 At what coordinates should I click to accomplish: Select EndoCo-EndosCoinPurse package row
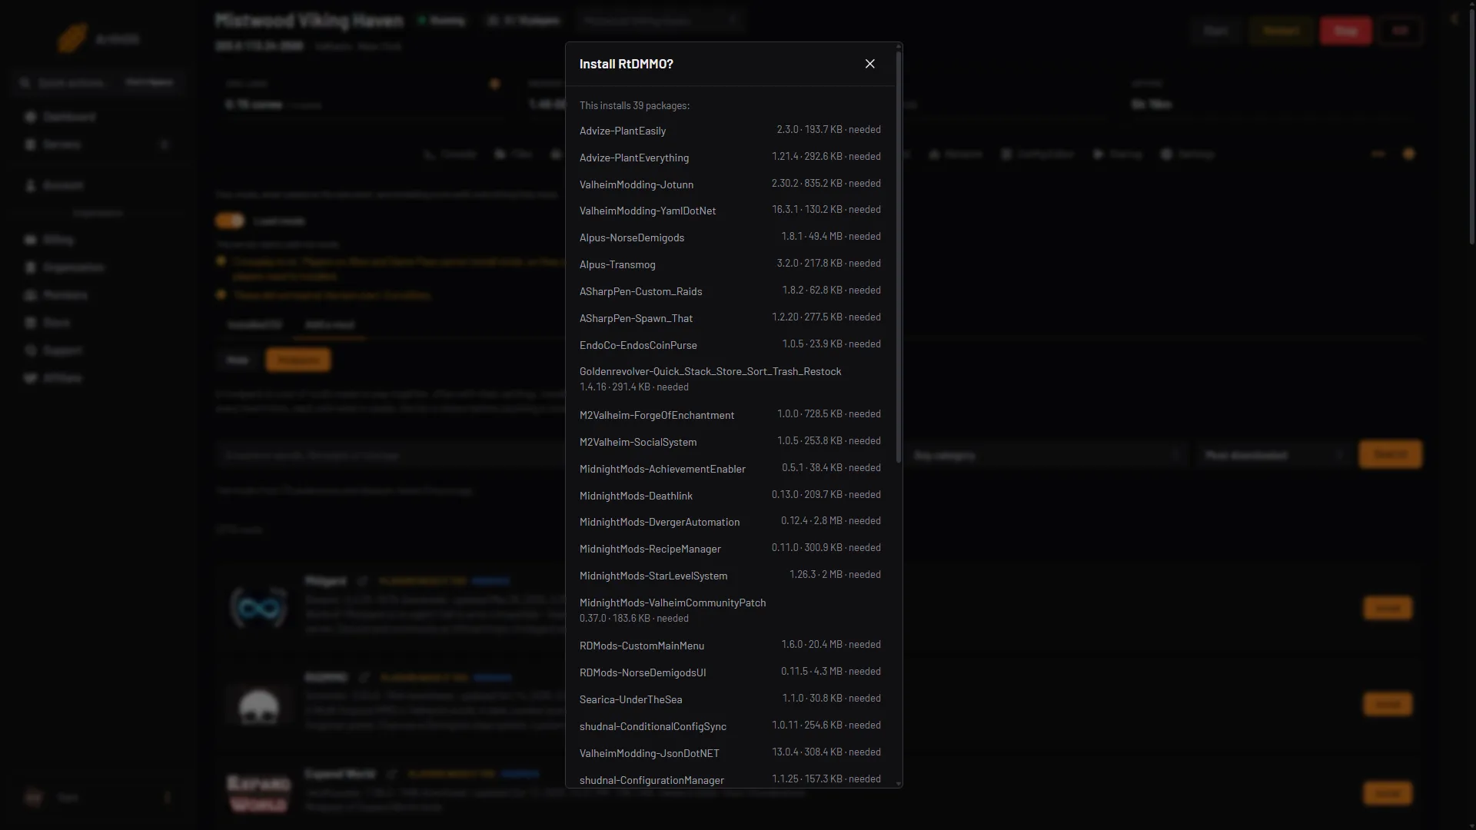(x=730, y=345)
